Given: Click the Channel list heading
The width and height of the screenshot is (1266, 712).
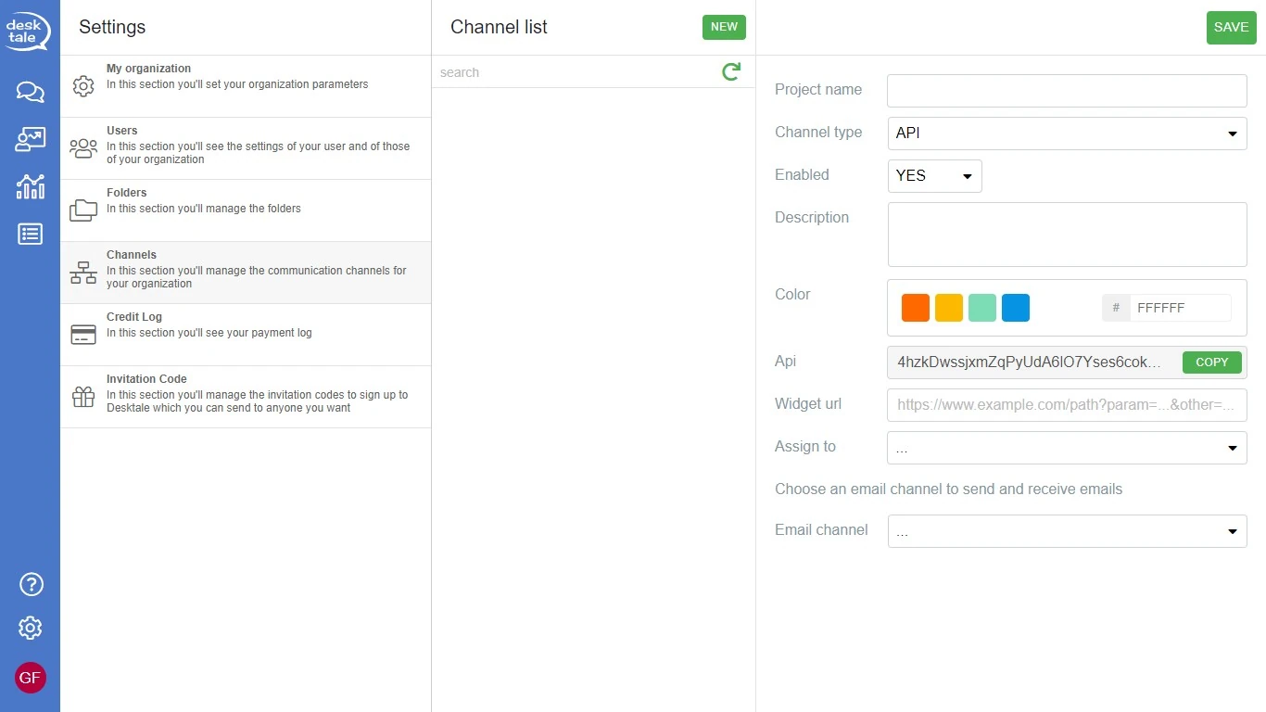Looking at the screenshot, I should 499,27.
